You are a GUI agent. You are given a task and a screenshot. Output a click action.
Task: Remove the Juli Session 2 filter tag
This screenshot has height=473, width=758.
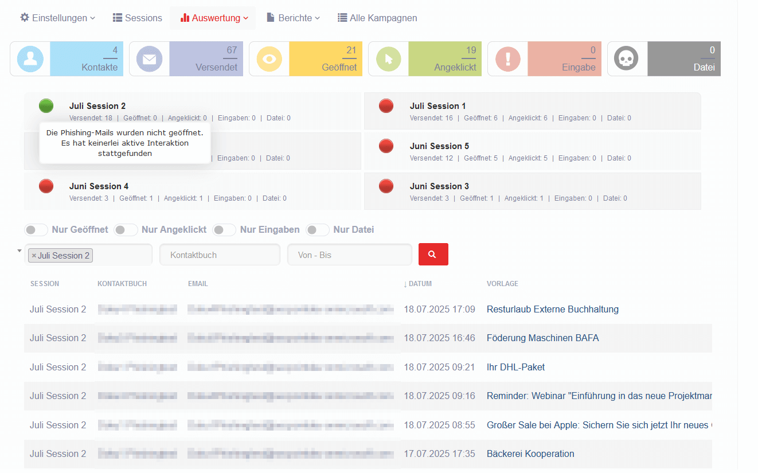(34, 256)
